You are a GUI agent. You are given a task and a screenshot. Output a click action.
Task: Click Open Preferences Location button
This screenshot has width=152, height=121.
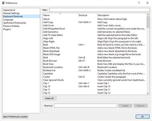(15, 117)
